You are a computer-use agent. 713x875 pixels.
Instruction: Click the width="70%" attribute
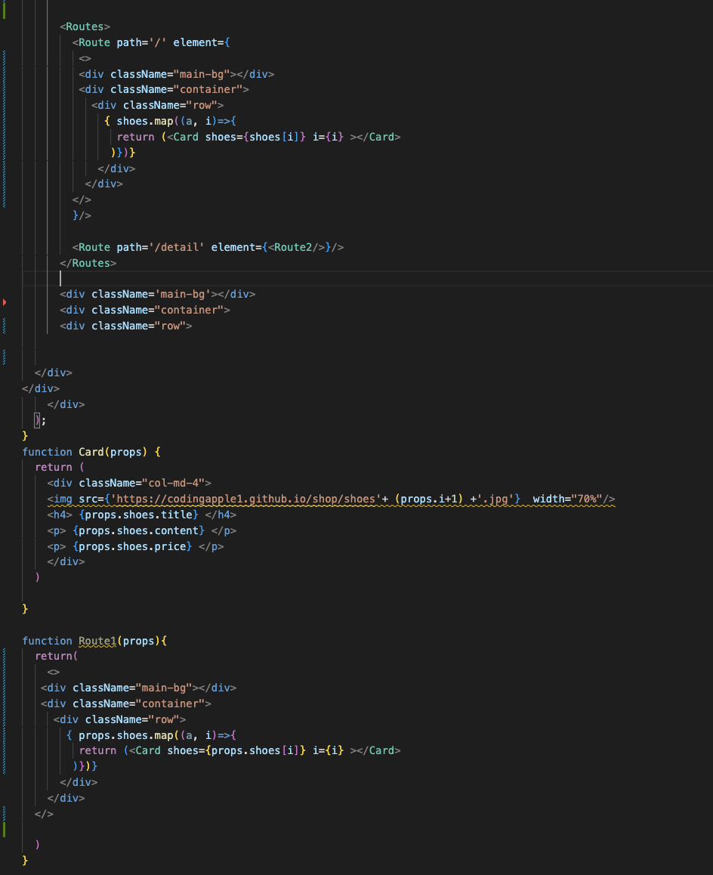pos(566,499)
